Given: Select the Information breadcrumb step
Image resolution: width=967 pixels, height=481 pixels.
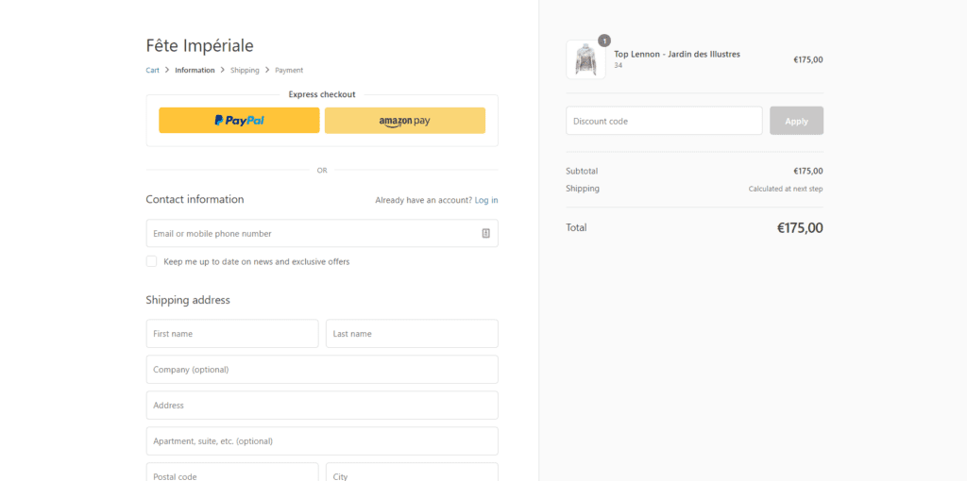Looking at the screenshot, I should tap(195, 70).
